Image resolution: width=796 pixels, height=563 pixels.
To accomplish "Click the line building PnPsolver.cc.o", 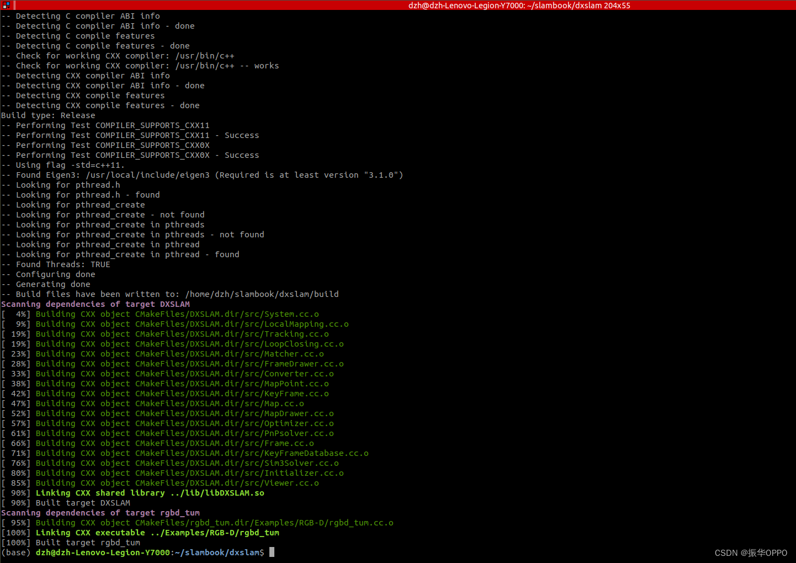I will coord(167,433).
